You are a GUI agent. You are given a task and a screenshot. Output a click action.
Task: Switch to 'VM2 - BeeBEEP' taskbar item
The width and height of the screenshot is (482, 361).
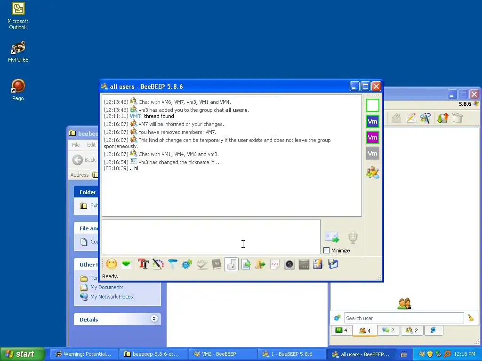tap(222, 354)
